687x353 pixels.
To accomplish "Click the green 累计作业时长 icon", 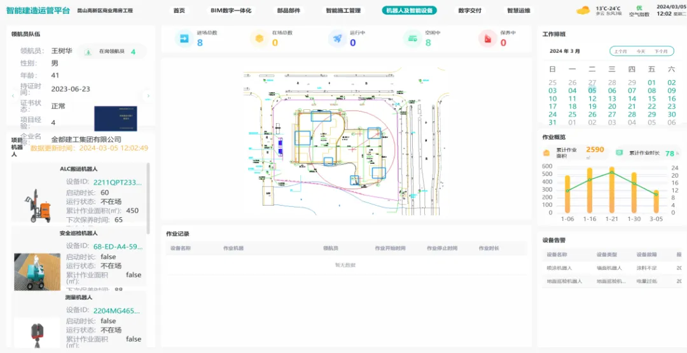I will click(x=619, y=153).
